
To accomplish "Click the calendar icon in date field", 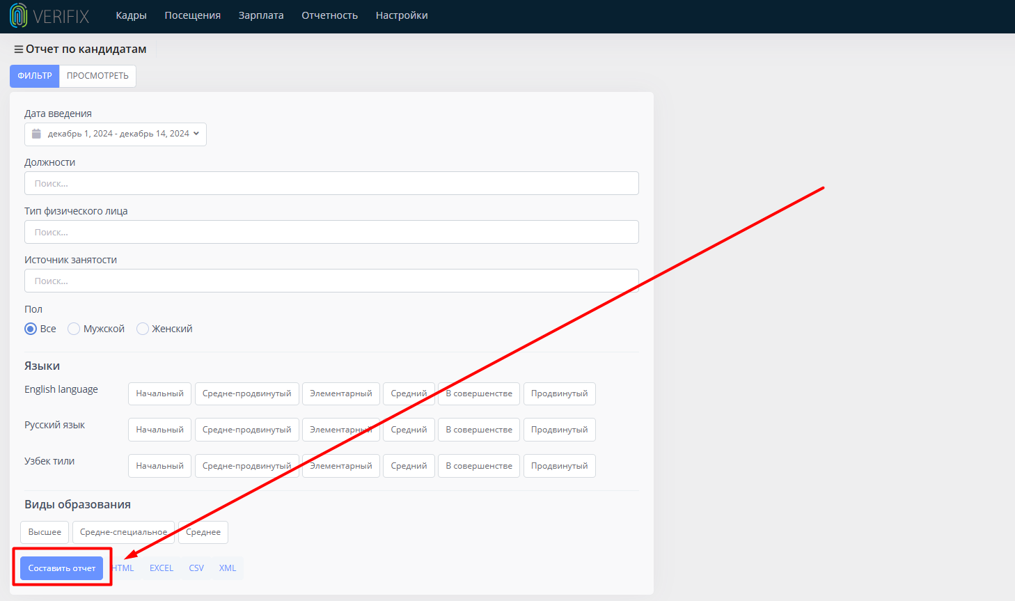I will tap(36, 134).
